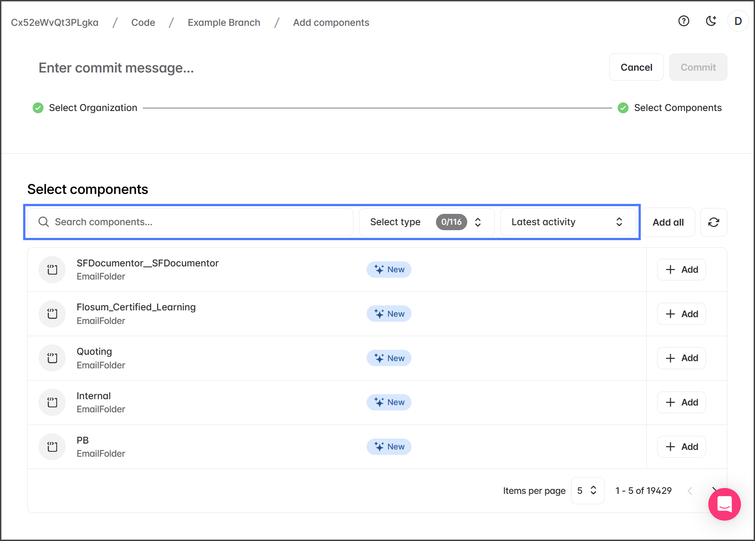The image size is (755, 541).
Task: Click the SFDocumentor component folder icon
Action: (x=52, y=270)
